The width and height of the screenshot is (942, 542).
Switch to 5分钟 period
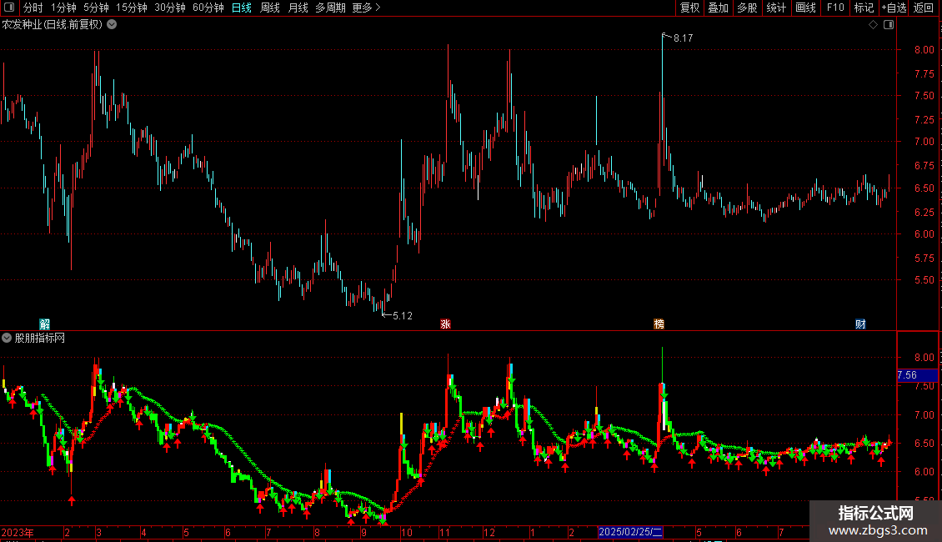pyautogui.click(x=96, y=8)
